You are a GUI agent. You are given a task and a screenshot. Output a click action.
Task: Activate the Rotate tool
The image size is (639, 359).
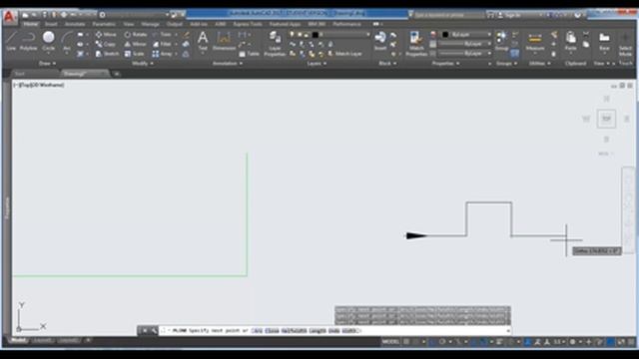click(x=136, y=35)
